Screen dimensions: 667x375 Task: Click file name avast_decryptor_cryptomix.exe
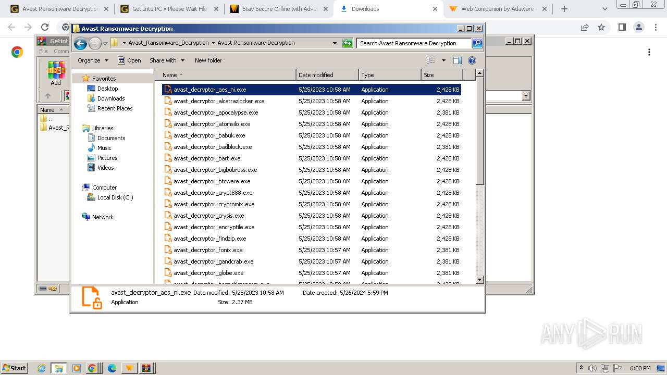[214, 204]
